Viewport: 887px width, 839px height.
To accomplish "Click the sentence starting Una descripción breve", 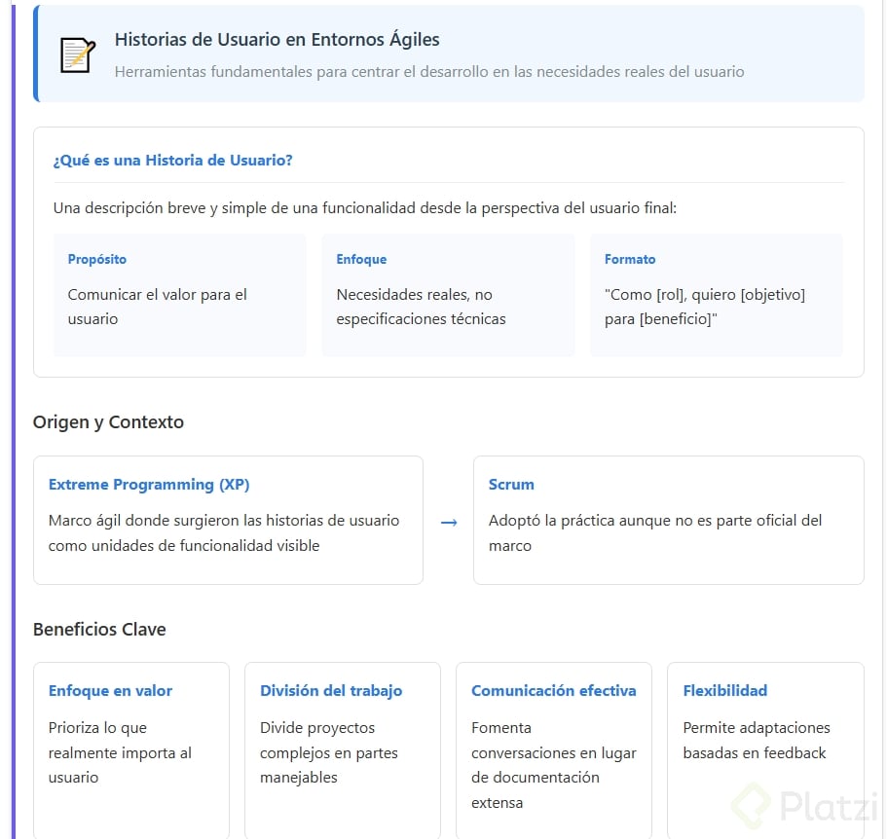I will click(364, 207).
